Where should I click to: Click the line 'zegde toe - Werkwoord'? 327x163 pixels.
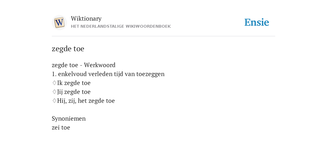click(x=83, y=65)
